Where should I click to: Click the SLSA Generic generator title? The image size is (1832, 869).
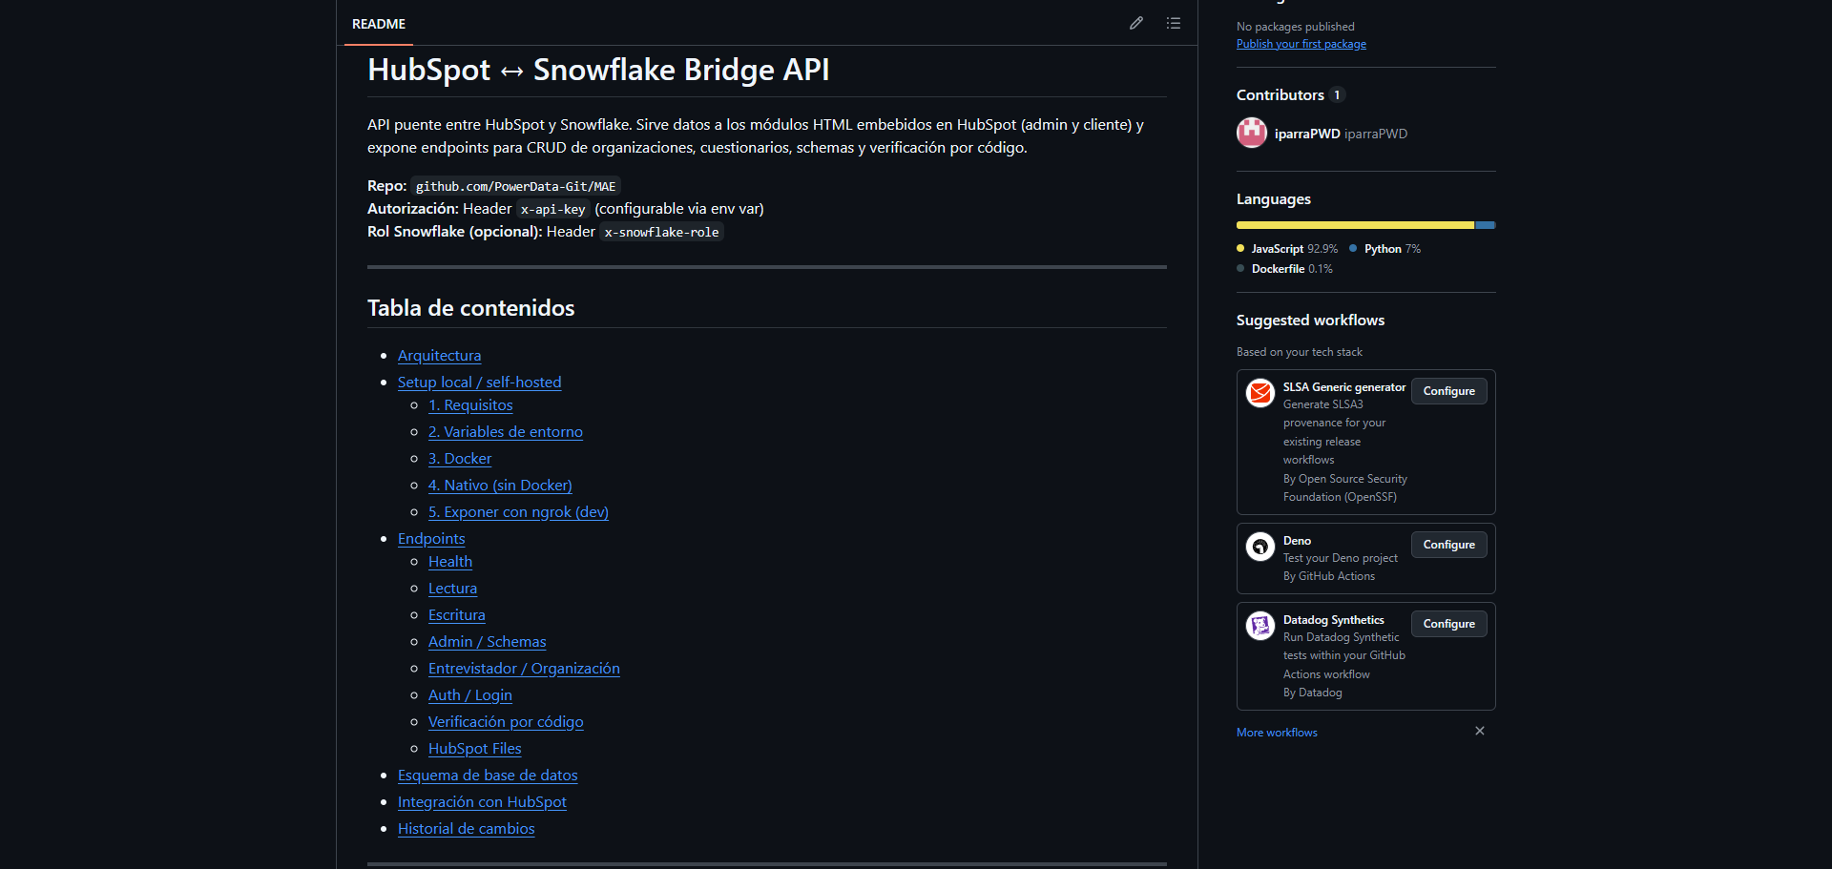(1343, 387)
